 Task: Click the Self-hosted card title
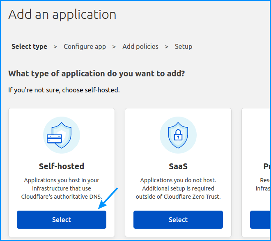pyautogui.click(x=62, y=166)
